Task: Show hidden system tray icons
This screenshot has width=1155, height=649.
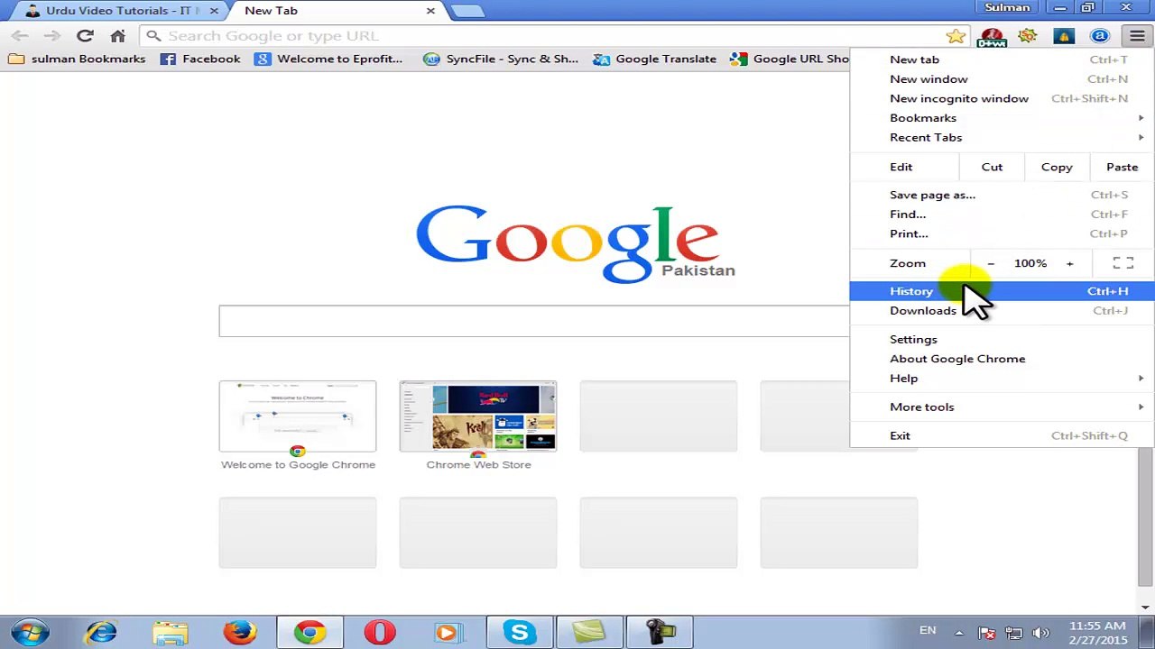Action: click(x=958, y=633)
